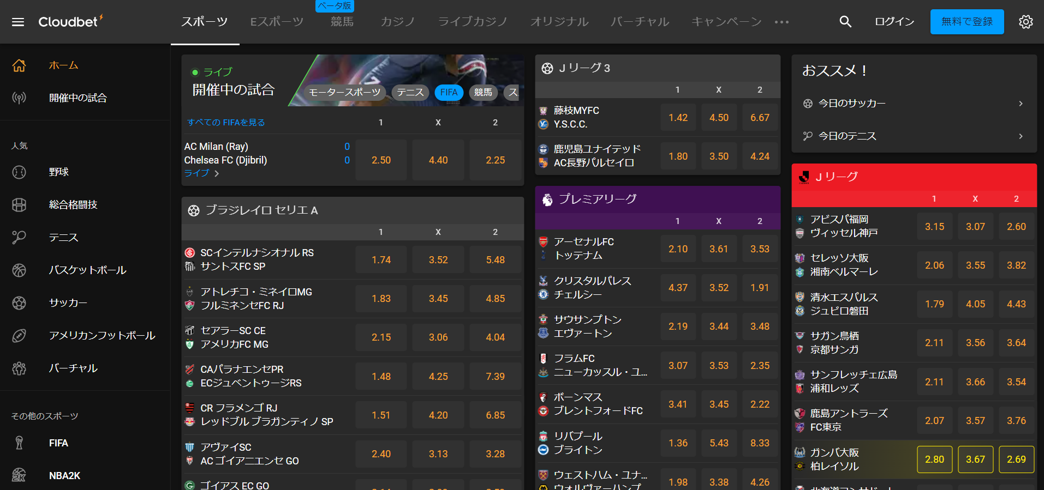This screenshot has height=490, width=1044.
Task: Open the すべての FIFAを見る link
Action: 226,123
